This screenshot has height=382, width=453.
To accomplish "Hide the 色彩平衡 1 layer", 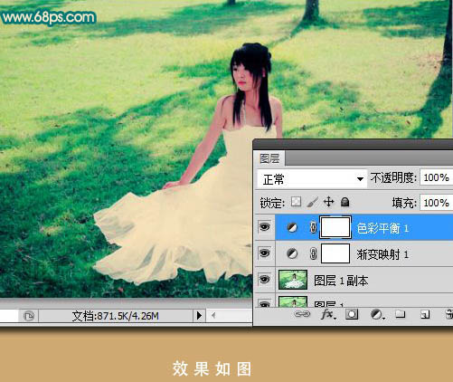I will [x=265, y=227].
